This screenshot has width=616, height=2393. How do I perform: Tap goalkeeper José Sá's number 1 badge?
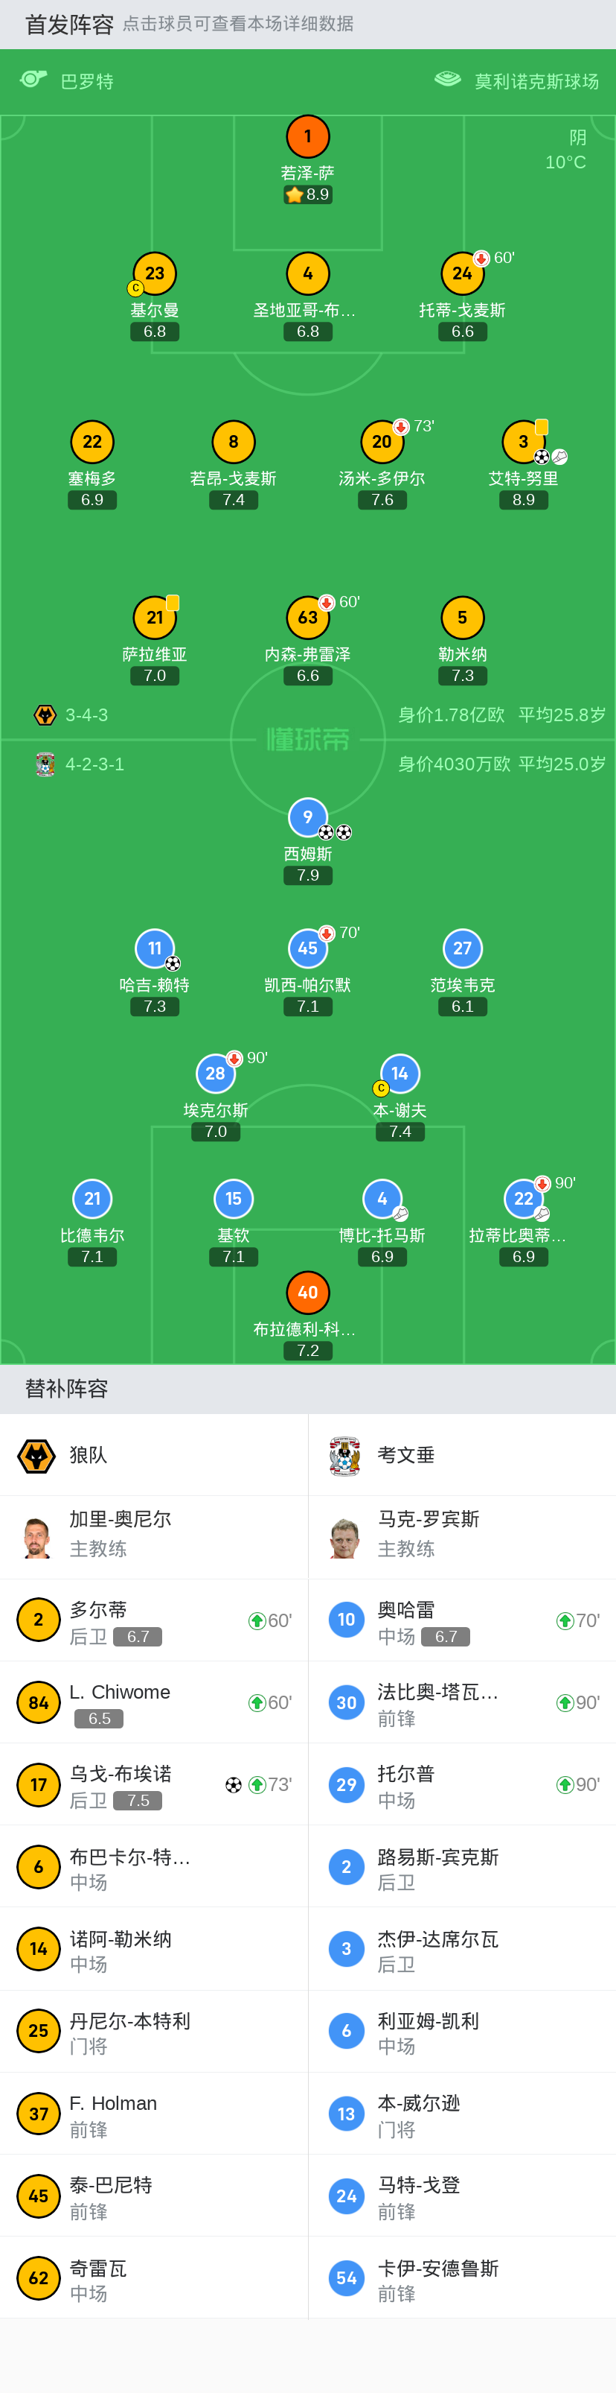pyautogui.click(x=308, y=138)
